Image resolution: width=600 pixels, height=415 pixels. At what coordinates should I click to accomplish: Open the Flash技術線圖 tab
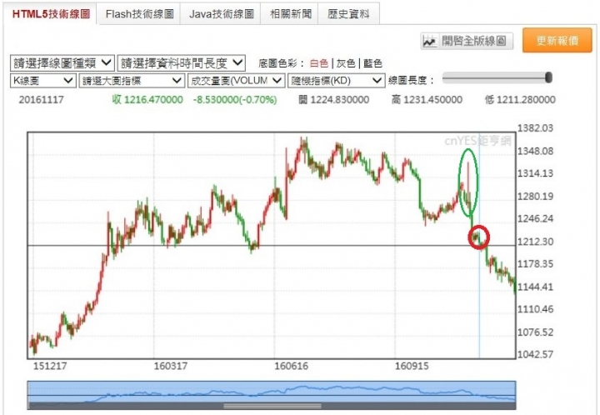point(139,14)
